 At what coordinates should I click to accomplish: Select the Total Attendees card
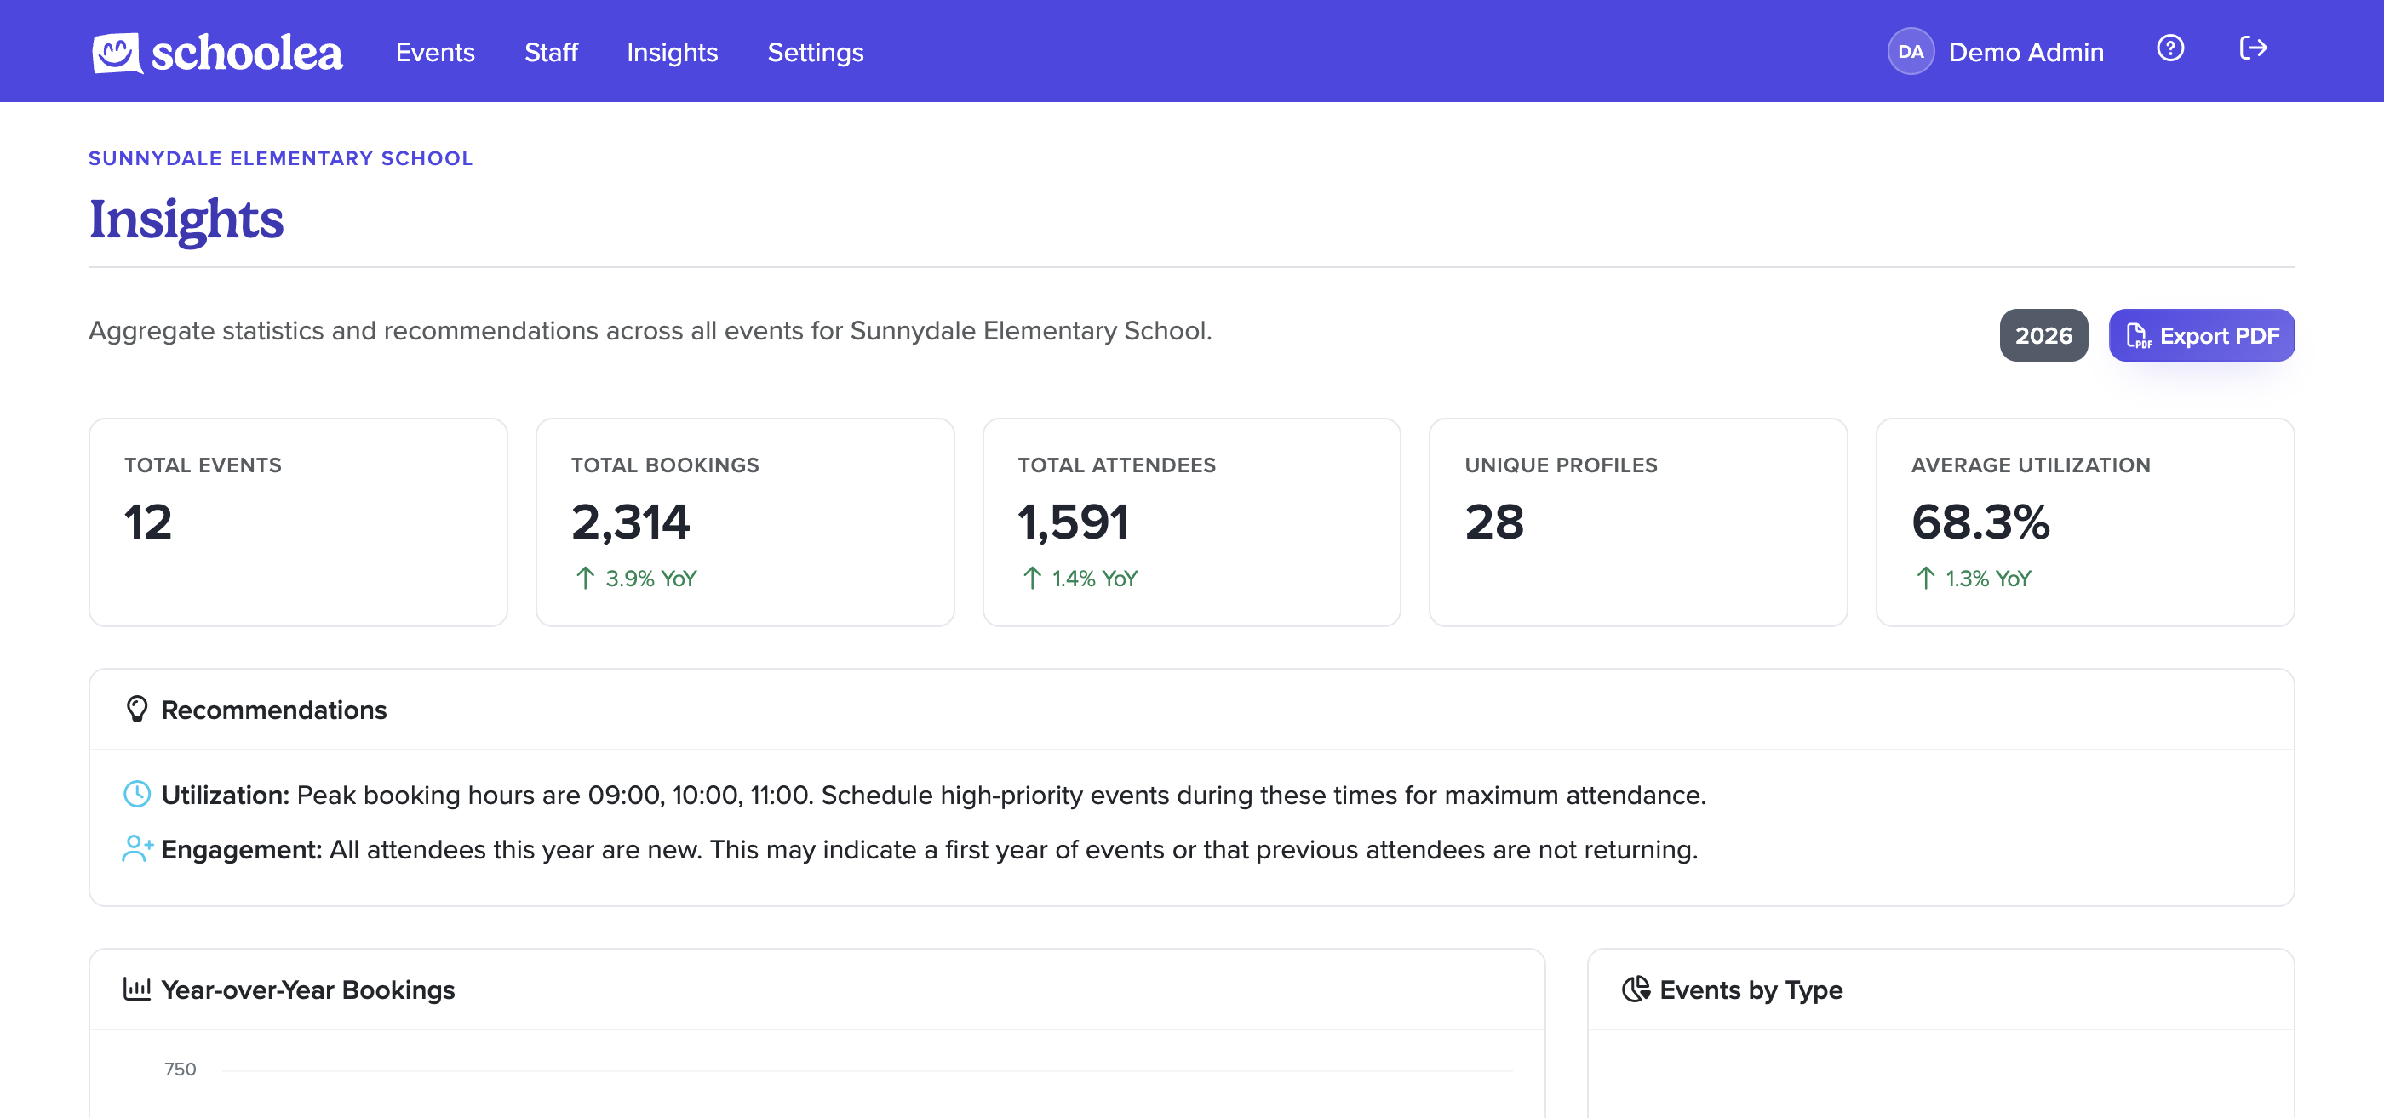[x=1191, y=522]
